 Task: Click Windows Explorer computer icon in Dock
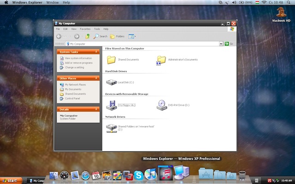[182, 172]
